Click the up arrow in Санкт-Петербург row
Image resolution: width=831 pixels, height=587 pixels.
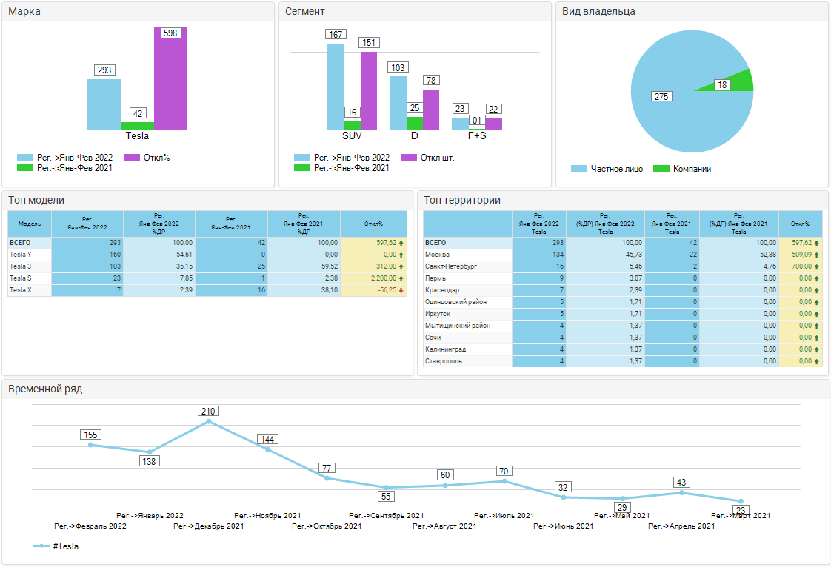816,266
